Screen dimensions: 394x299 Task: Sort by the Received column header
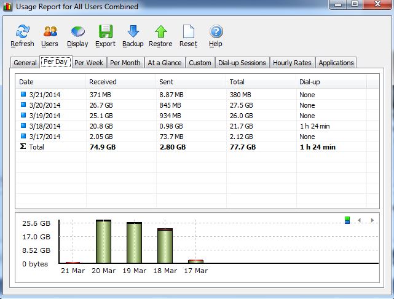pos(121,82)
